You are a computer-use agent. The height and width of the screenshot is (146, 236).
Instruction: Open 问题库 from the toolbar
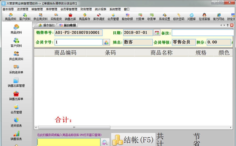click(192, 17)
